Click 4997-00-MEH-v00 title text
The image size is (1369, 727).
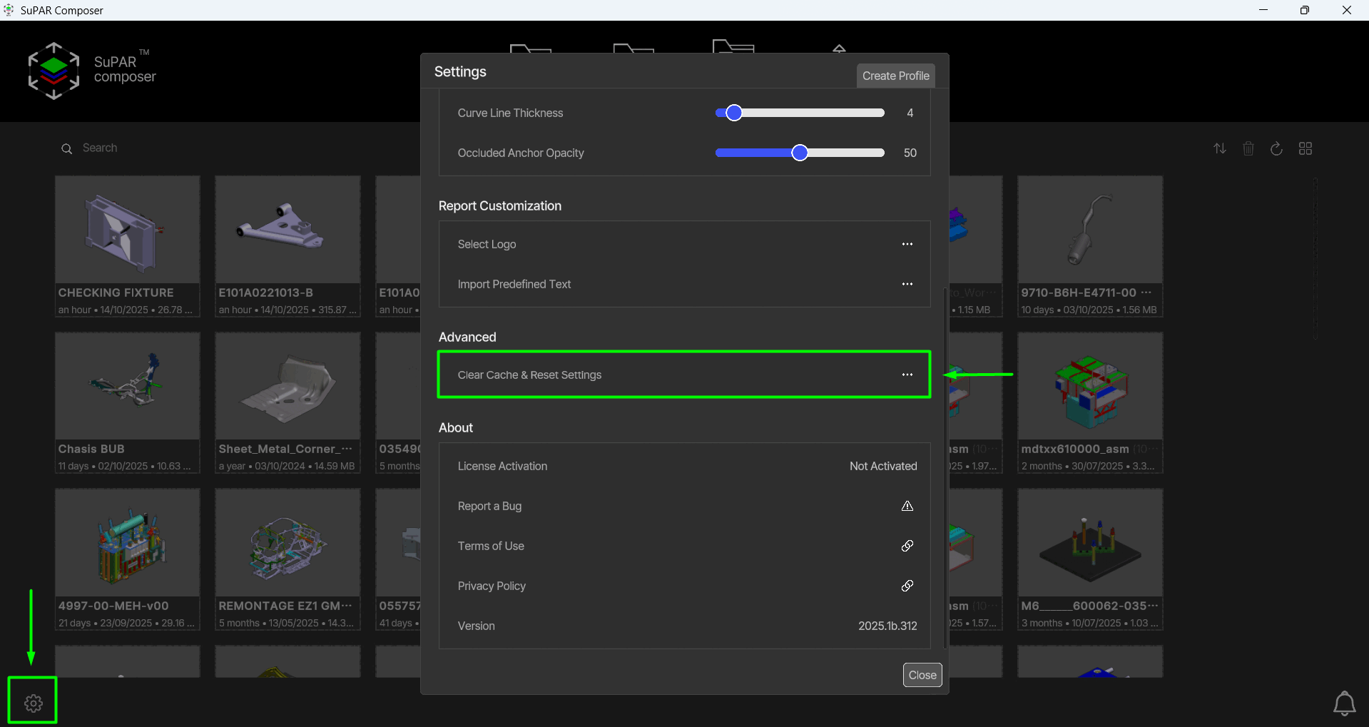113,606
